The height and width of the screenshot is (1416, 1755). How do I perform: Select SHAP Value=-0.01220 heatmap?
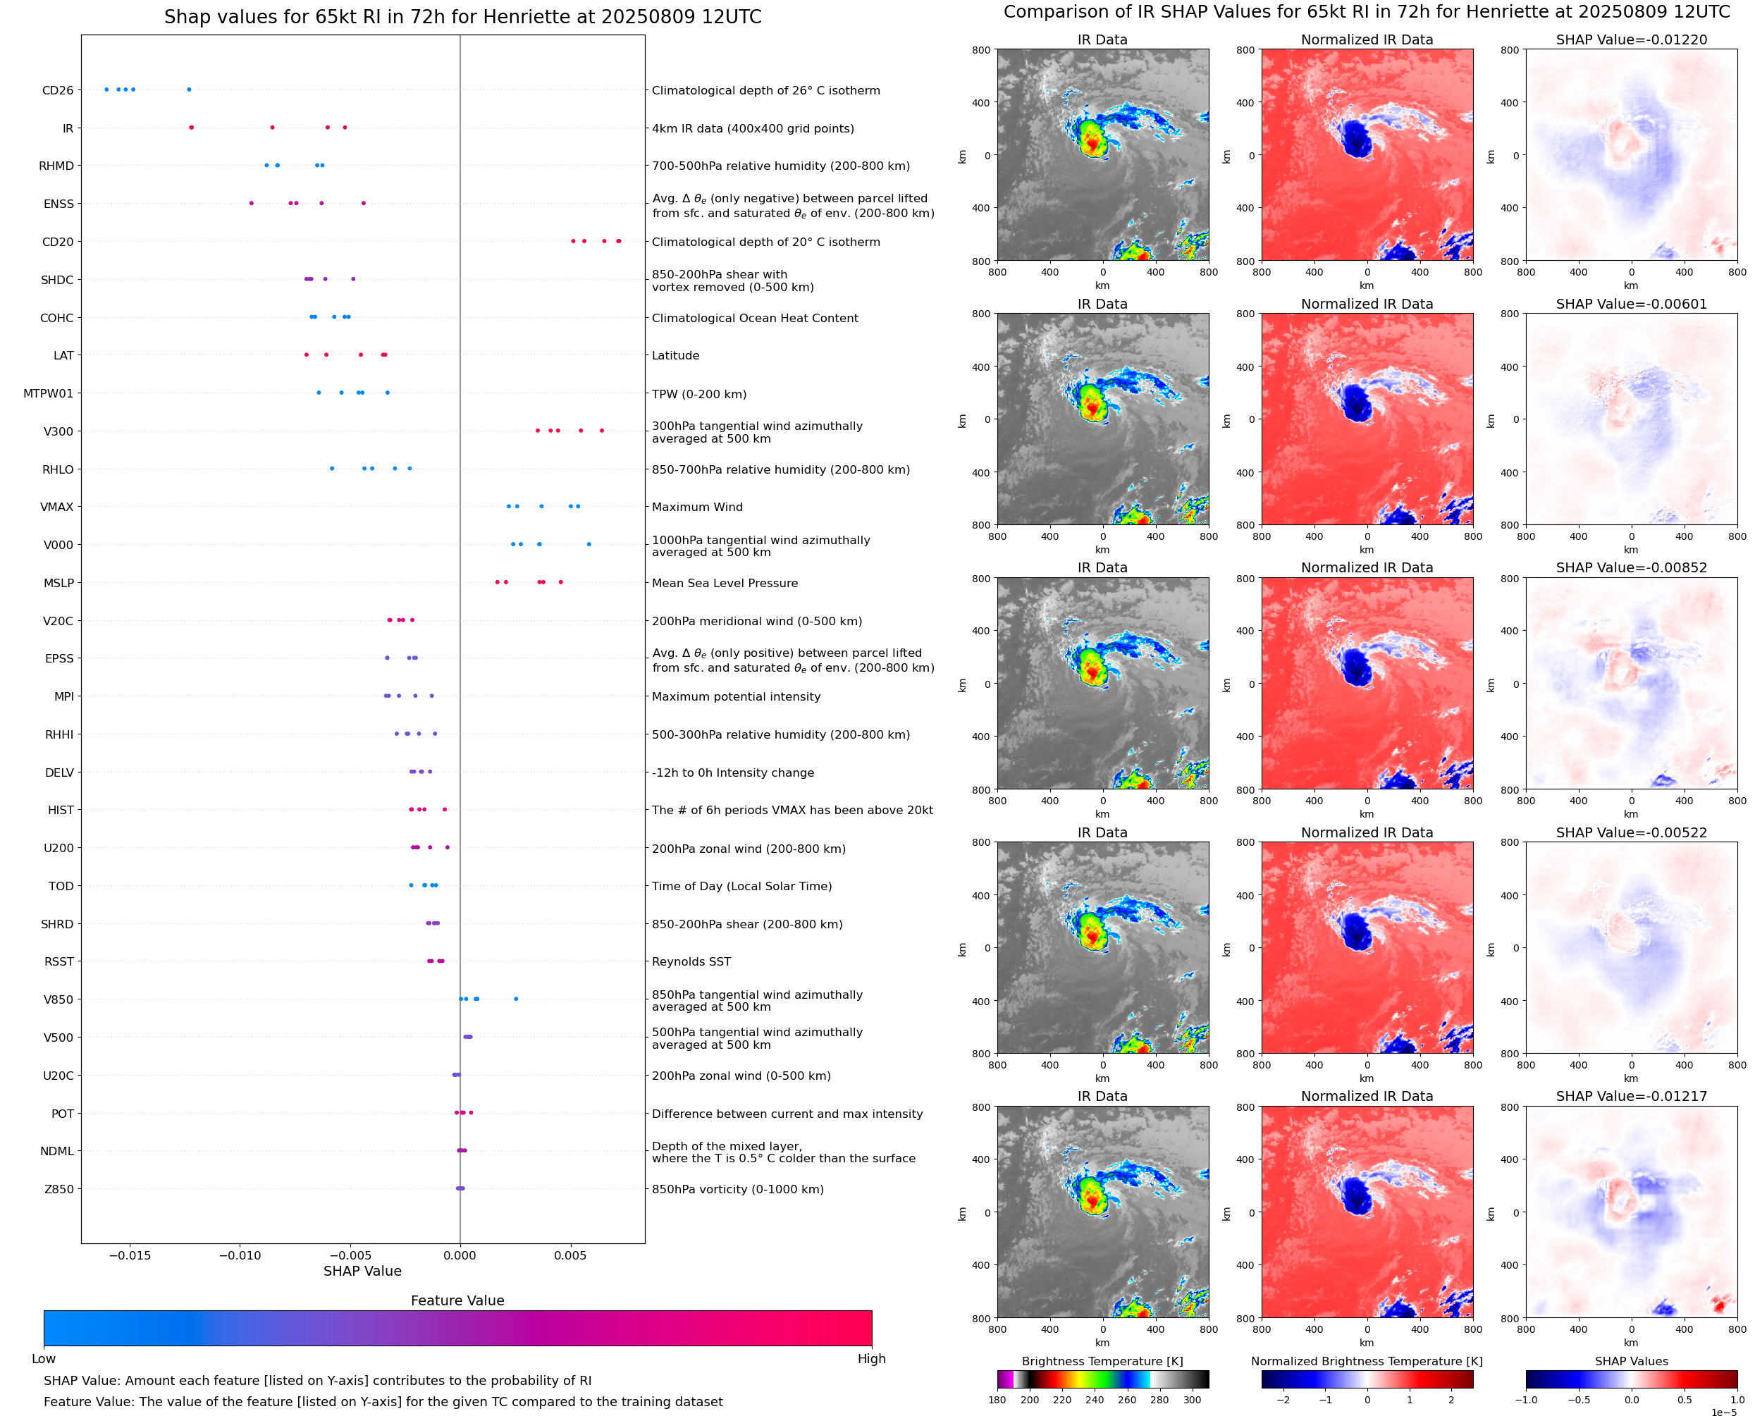click(x=1631, y=155)
